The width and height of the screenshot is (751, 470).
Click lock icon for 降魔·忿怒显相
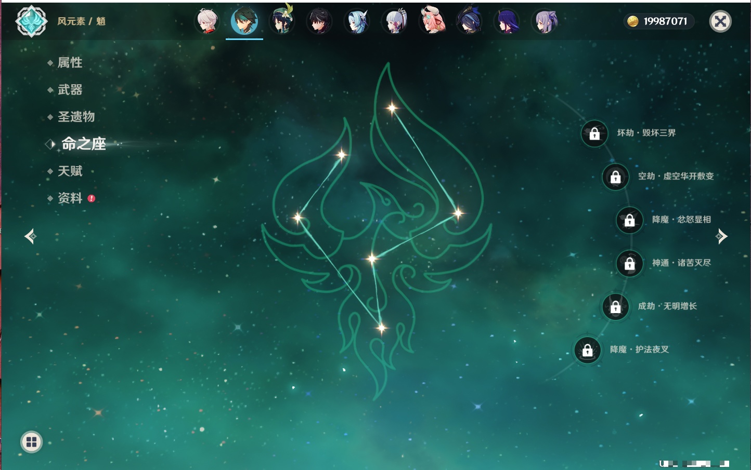(630, 220)
